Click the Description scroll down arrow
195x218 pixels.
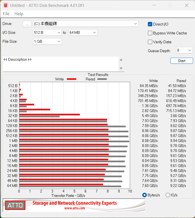(x=121, y=68)
